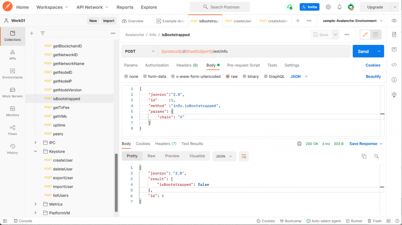Open the settings gear icon
This screenshot has width=402, height=225.
point(328,7)
